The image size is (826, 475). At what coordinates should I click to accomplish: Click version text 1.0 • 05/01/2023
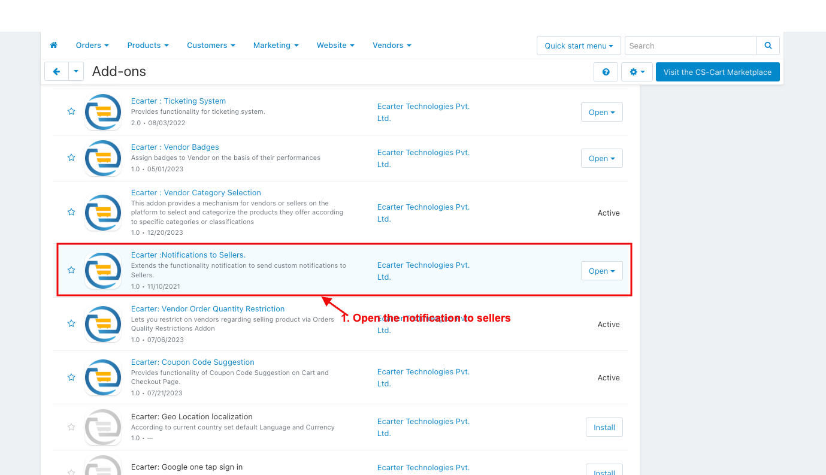pos(158,169)
